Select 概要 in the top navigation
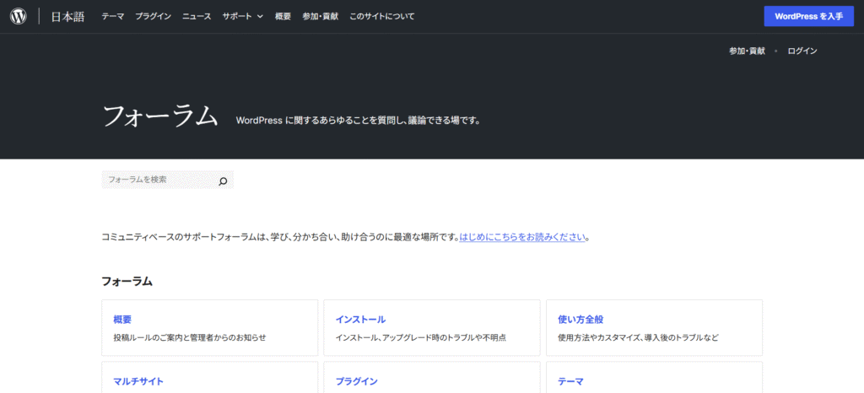864x393 pixels. [x=283, y=17]
